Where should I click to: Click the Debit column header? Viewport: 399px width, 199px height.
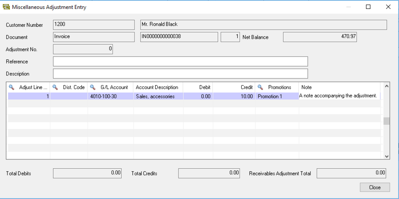(198, 87)
